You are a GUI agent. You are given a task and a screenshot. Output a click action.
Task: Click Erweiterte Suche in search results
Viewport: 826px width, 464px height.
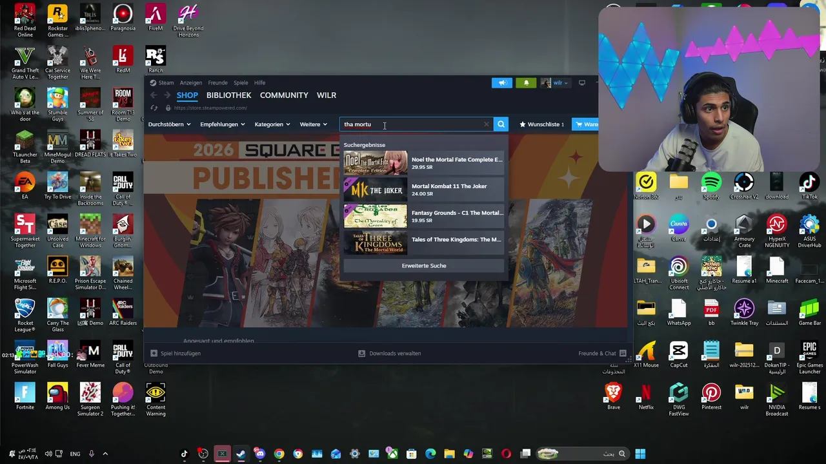tap(424, 266)
